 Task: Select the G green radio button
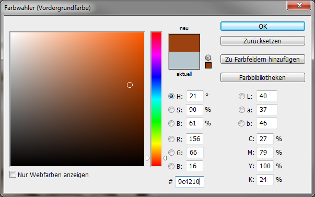coord(171,153)
